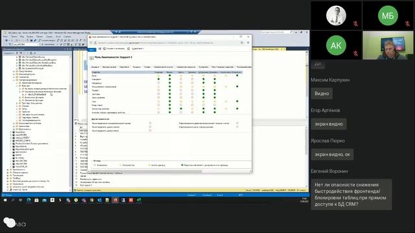This screenshot has height=233, width=415.
Task: Click horizontal scrollbar at bottom of security role window
Action: point(169,172)
